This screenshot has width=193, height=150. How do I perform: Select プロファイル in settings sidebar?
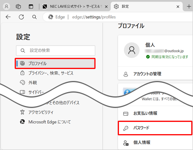pyautogui.click(x=55, y=64)
